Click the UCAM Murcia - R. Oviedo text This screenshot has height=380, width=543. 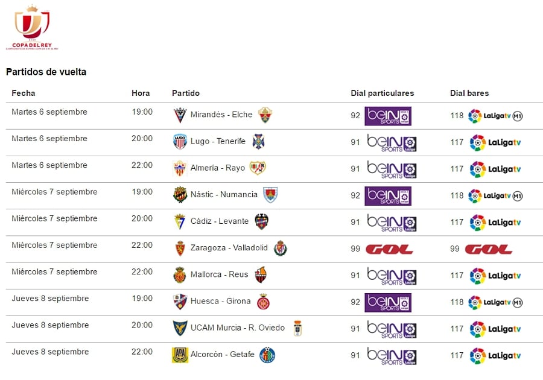point(237,328)
